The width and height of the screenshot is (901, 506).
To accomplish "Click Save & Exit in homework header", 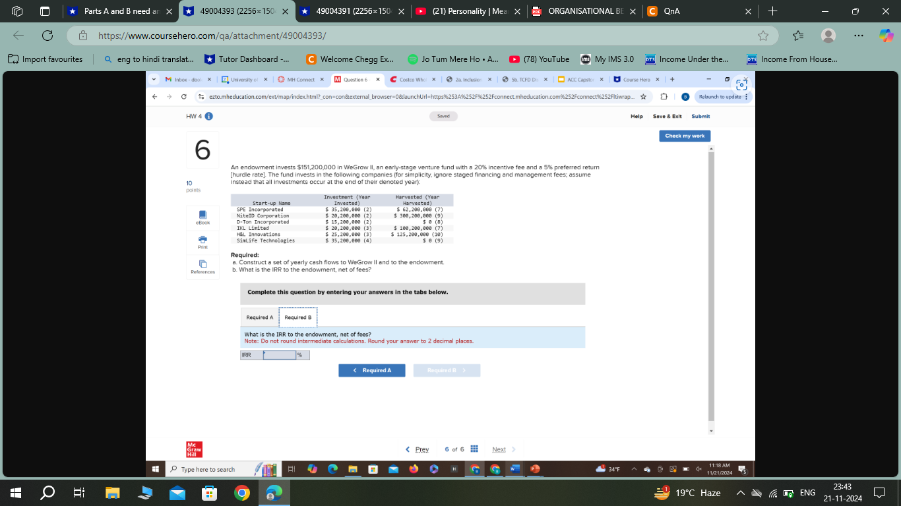I will coord(667,116).
